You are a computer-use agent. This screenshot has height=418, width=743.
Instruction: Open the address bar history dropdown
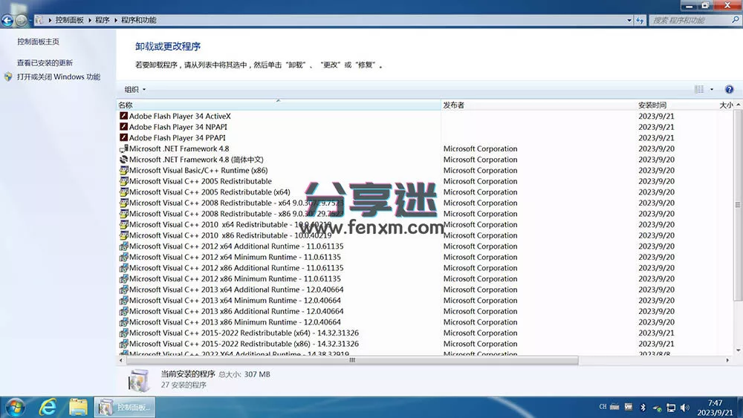pos(629,20)
